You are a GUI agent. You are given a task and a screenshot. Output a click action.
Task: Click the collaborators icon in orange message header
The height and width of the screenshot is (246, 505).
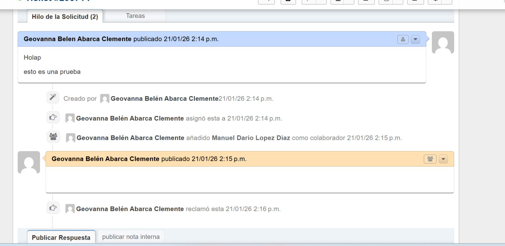point(430,159)
